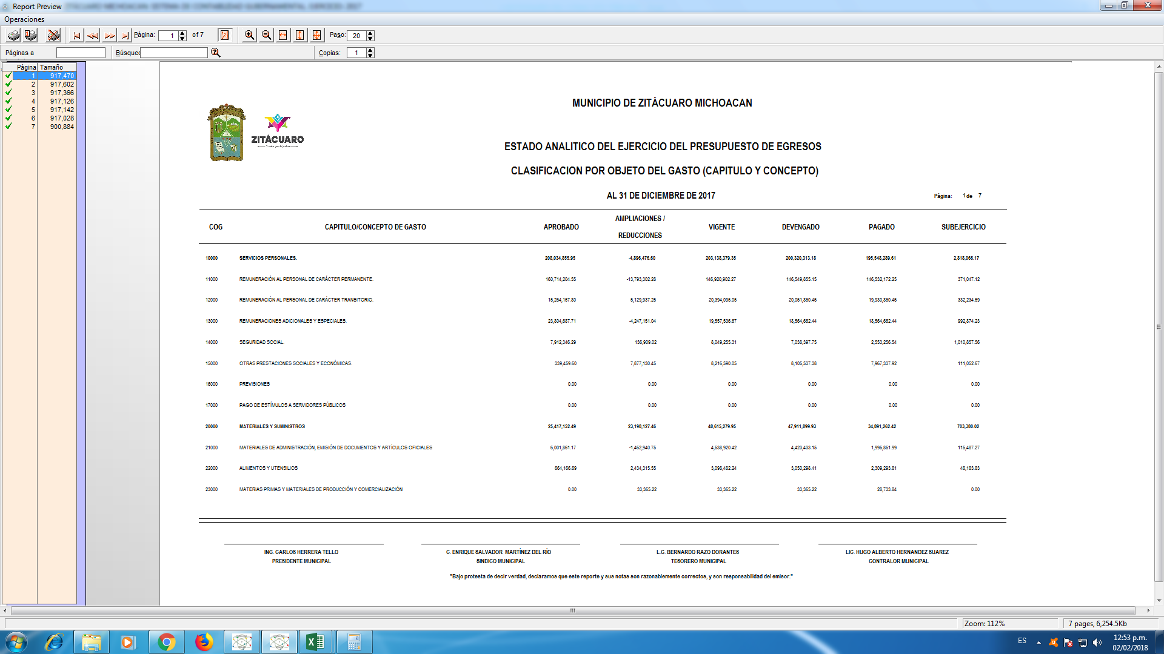This screenshot has width=1164, height=654.
Task: Click the cancel printing icon
Action: [x=53, y=35]
